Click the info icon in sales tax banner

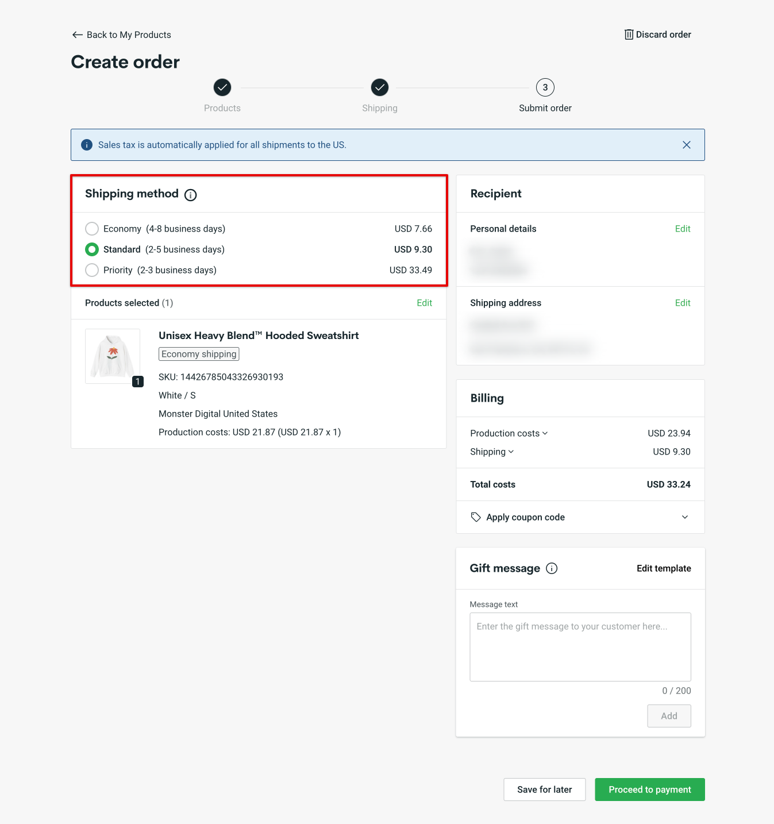pos(87,145)
